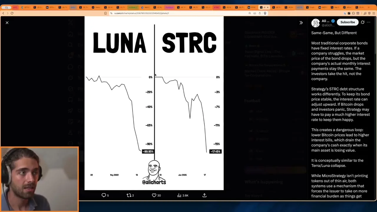Open the Brave Shields lion icon

click(x=265, y=13)
